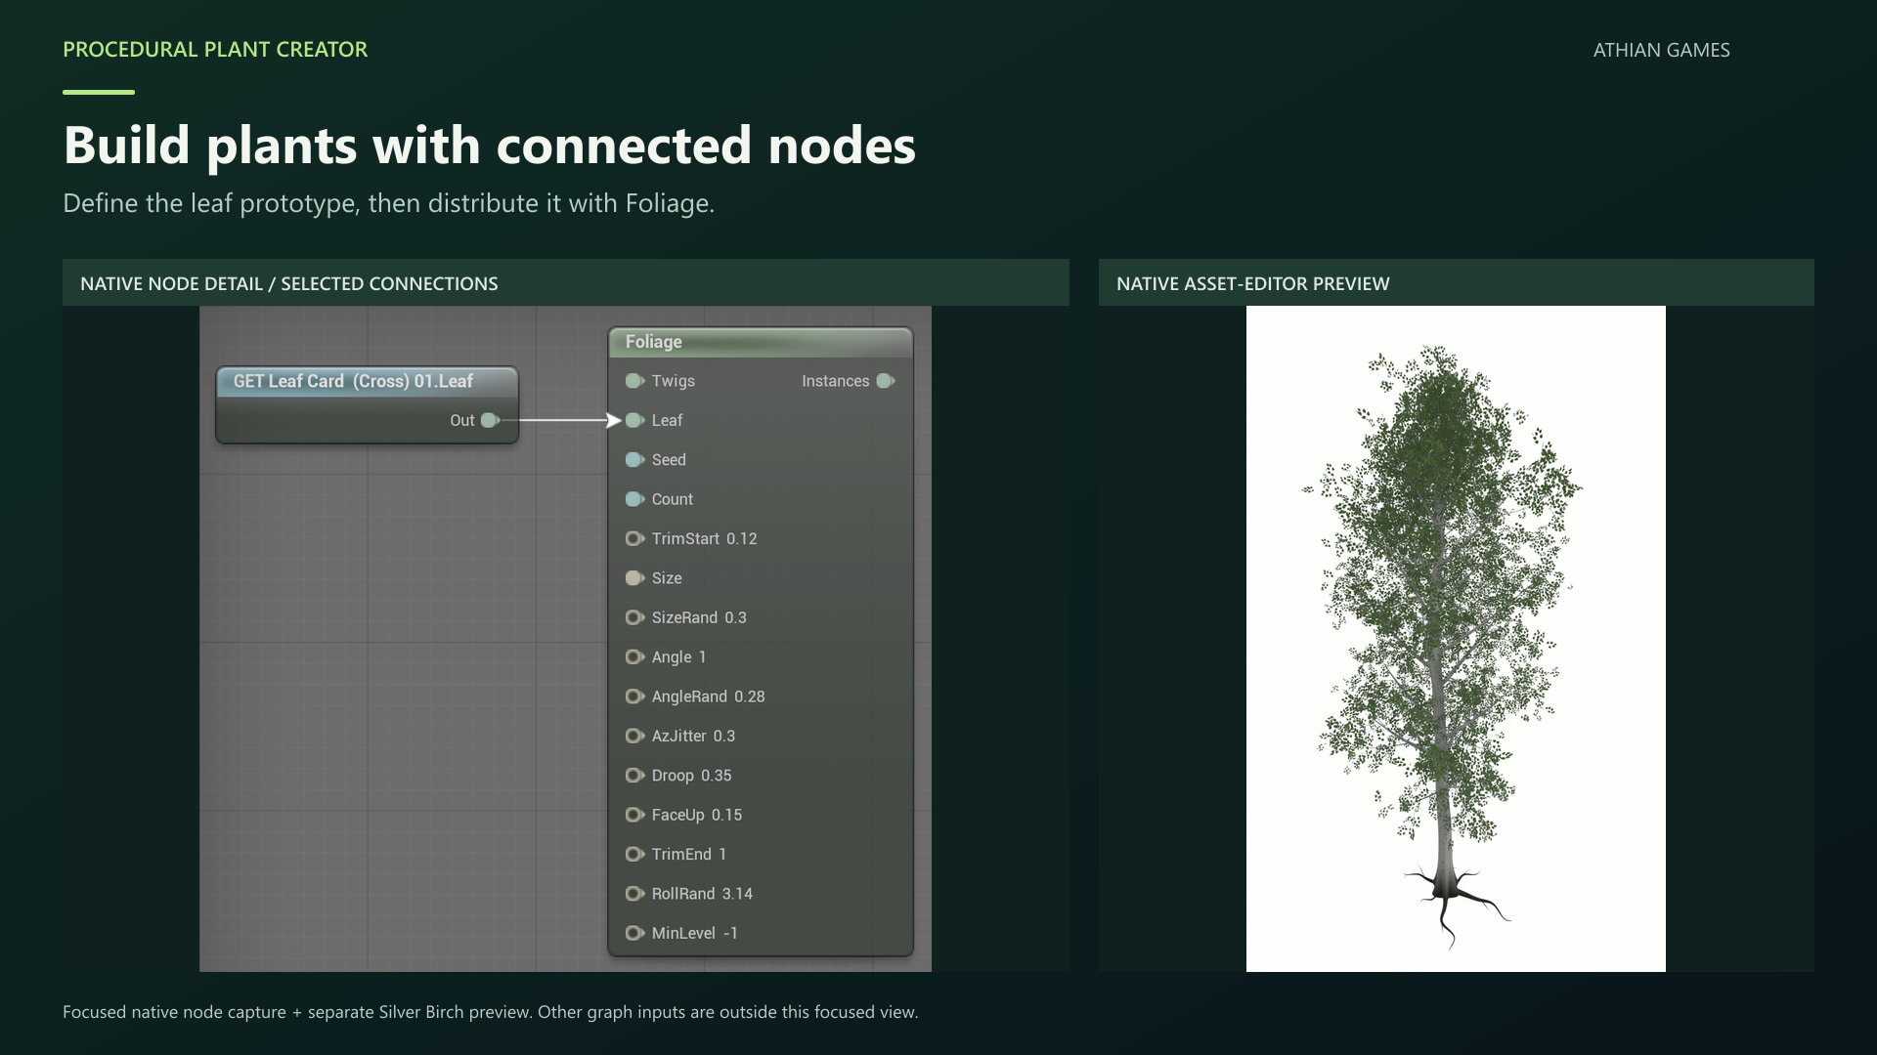1877x1055 pixels.
Task: Click the AngleRand value 0.28
Action: 750,696
